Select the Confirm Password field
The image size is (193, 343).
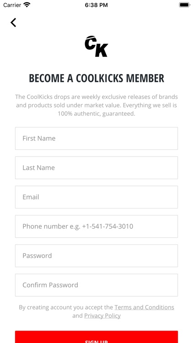[x=96, y=285]
